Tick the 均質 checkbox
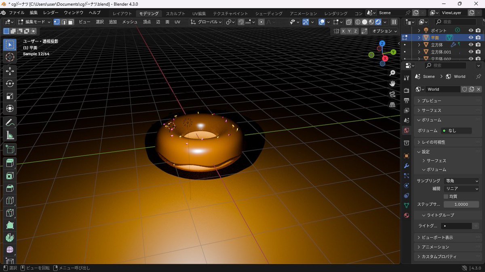This screenshot has height=272, width=485. (446, 196)
